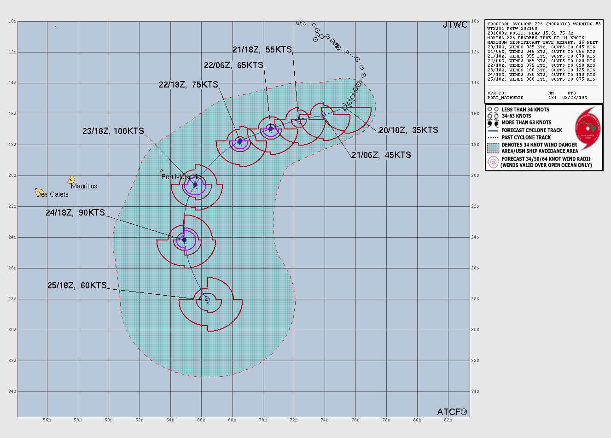611x438 pixels.
Task: Click the '21/18Z, 55KTS' forecast label
Action: [262, 50]
